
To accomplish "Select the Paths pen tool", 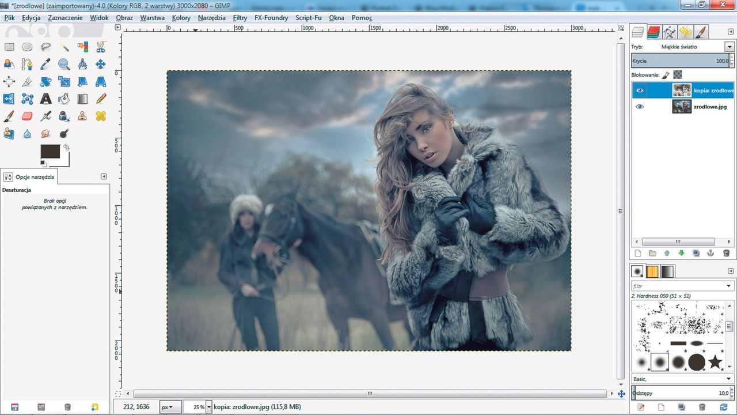I will pyautogui.click(x=27, y=64).
